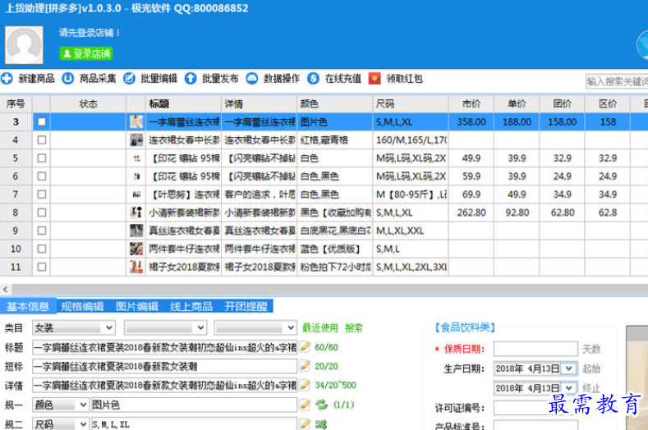Open the 规一 颜色 spec dropdown

click(60, 405)
